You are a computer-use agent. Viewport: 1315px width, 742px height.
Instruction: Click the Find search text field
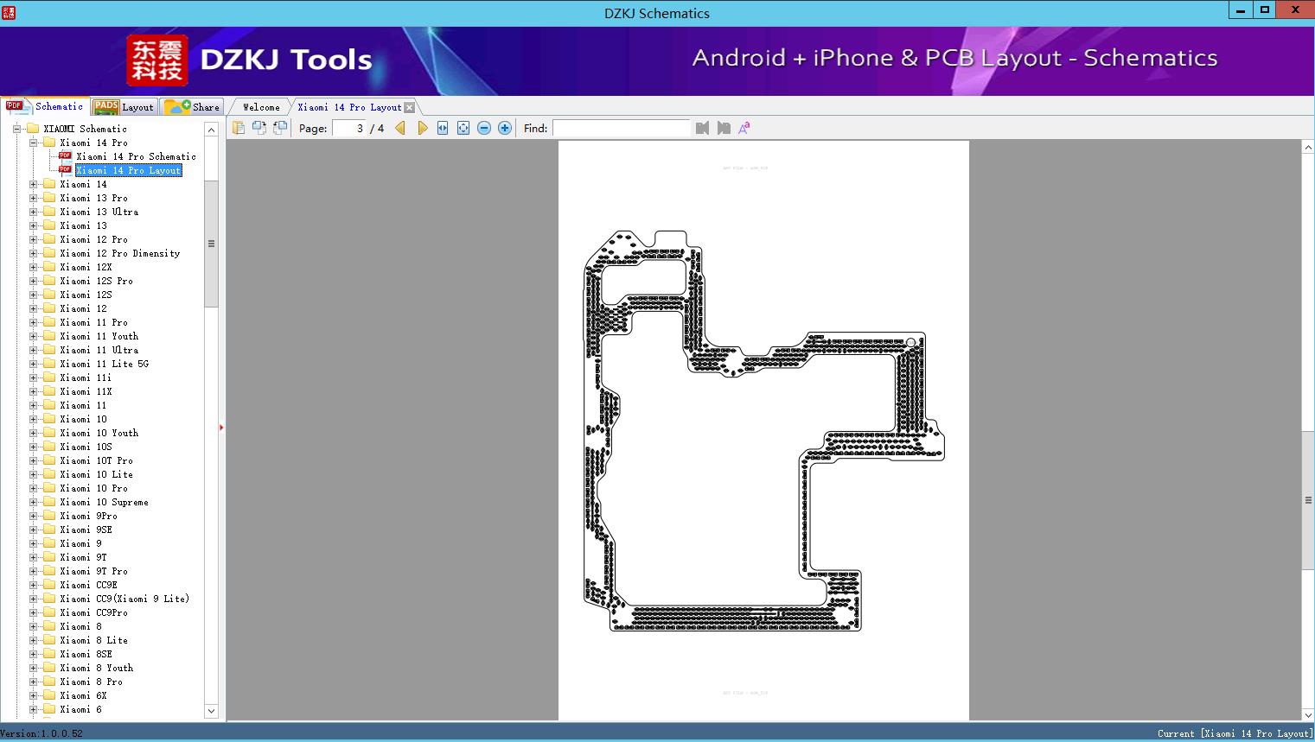(x=621, y=128)
